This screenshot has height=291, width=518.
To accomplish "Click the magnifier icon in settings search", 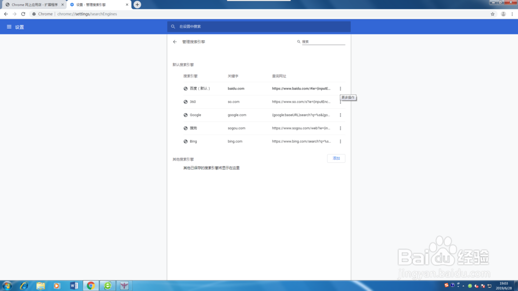I will pyautogui.click(x=173, y=27).
